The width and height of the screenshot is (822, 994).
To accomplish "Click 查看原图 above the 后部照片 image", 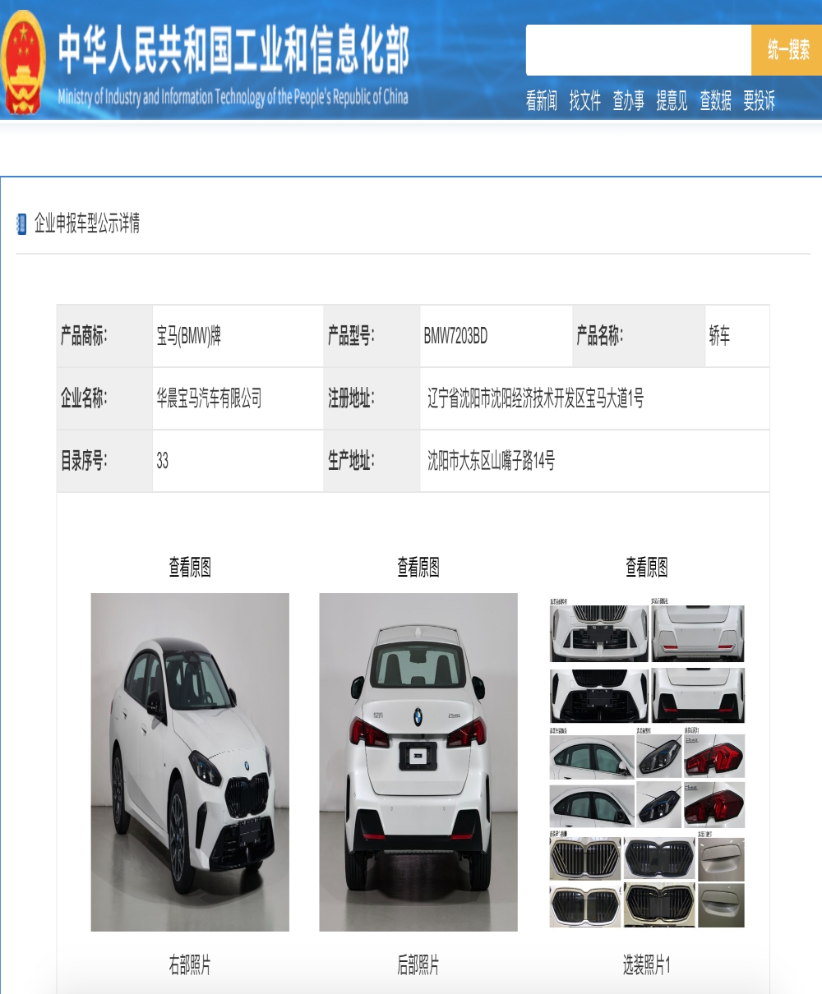I will 418,567.
